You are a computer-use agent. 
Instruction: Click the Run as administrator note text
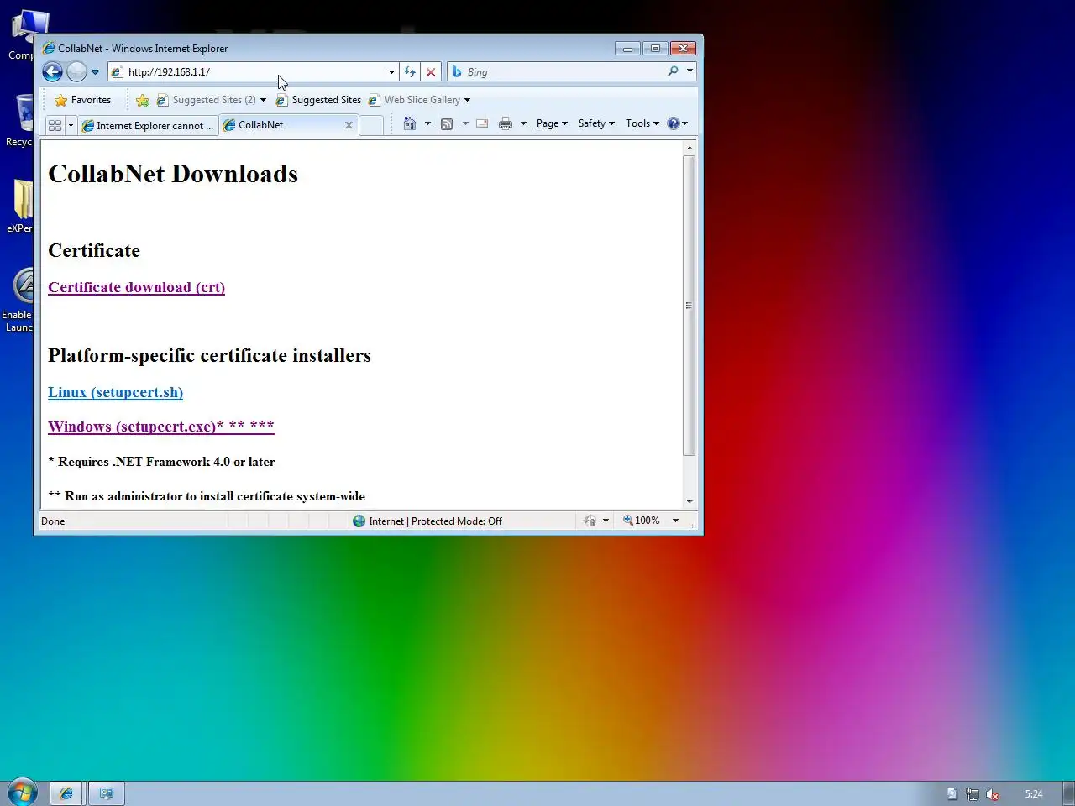click(207, 496)
